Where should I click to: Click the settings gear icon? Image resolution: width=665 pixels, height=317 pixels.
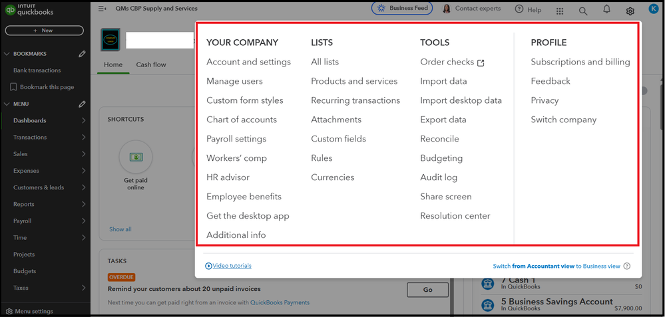(x=630, y=11)
